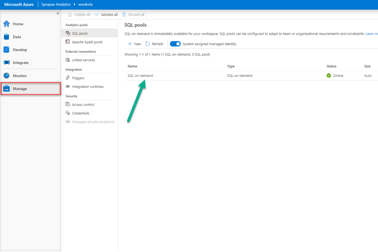Click the Credentials person-key icon
Screen dimensions: 378x252
[68, 113]
